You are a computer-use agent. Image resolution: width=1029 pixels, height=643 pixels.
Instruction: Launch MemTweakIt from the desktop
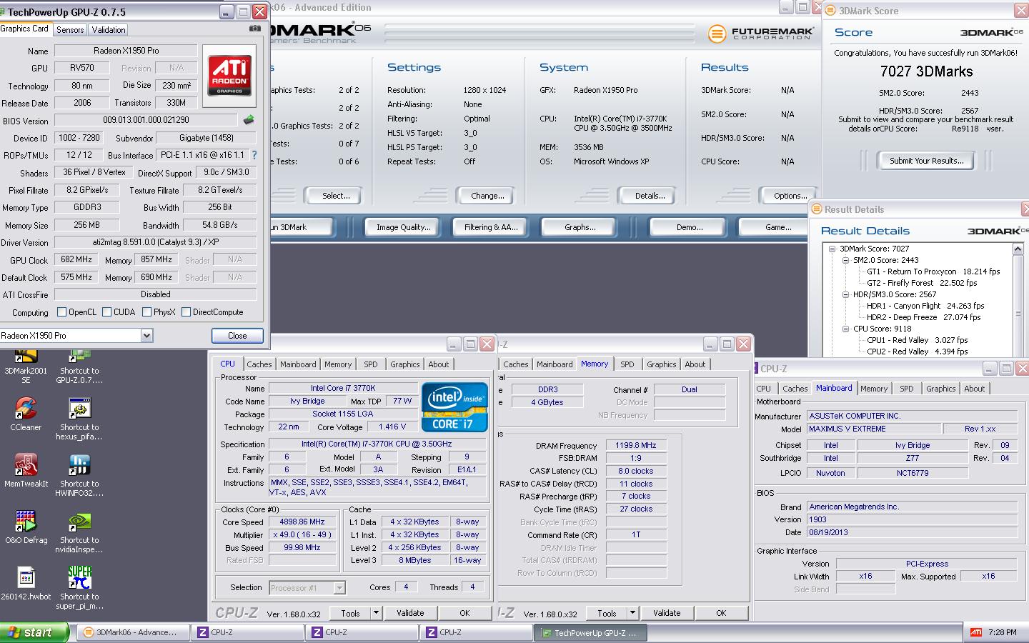point(26,470)
